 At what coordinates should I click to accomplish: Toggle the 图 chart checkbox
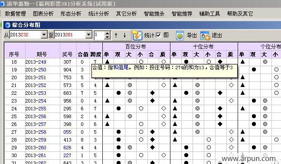(158, 35)
